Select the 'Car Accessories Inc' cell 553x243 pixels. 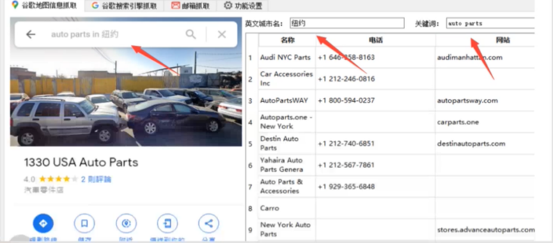click(287, 79)
